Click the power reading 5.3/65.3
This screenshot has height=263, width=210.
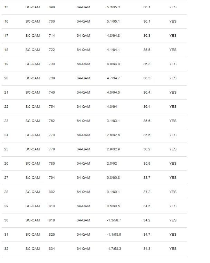114,7
